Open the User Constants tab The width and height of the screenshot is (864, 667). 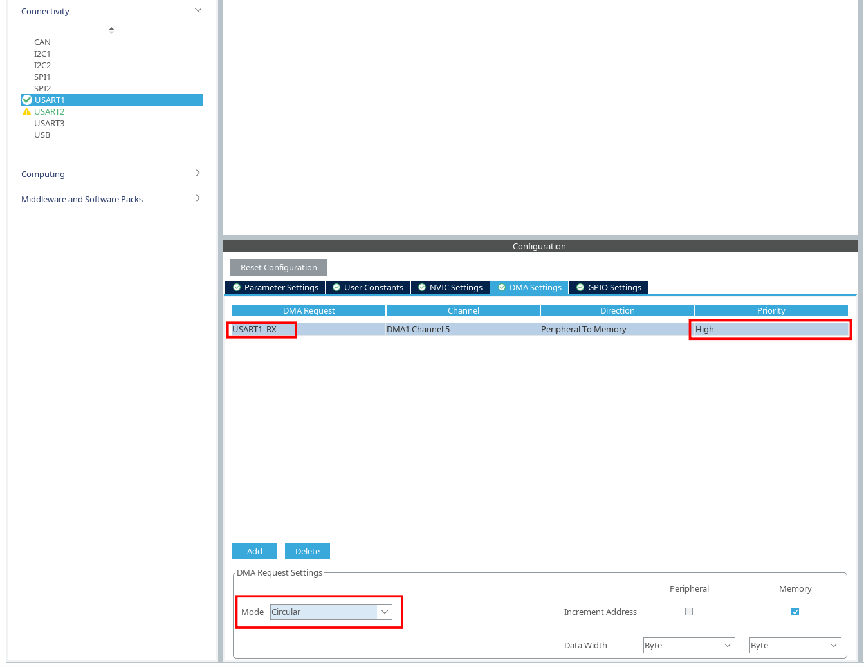pos(368,288)
